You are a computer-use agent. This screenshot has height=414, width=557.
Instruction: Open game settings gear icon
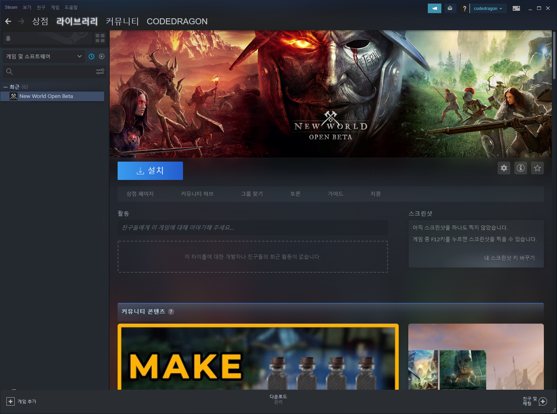point(504,168)
